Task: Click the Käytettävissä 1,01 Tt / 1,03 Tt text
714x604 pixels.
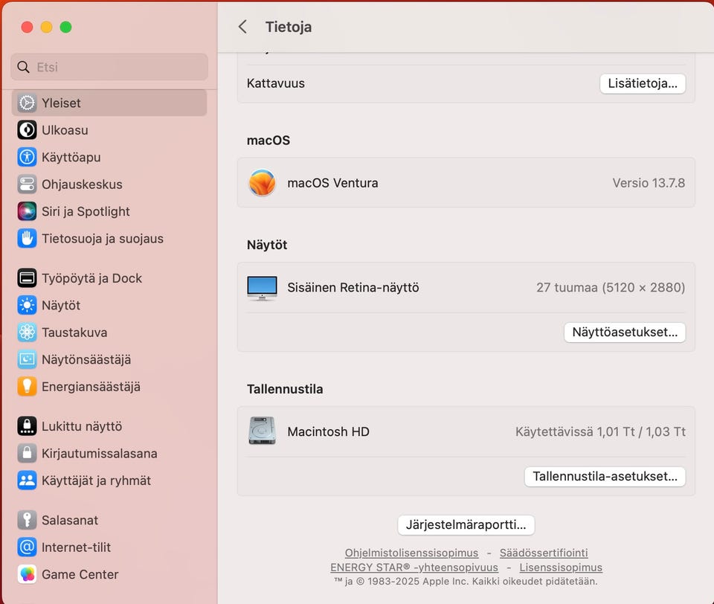Action: pos(600,431)
